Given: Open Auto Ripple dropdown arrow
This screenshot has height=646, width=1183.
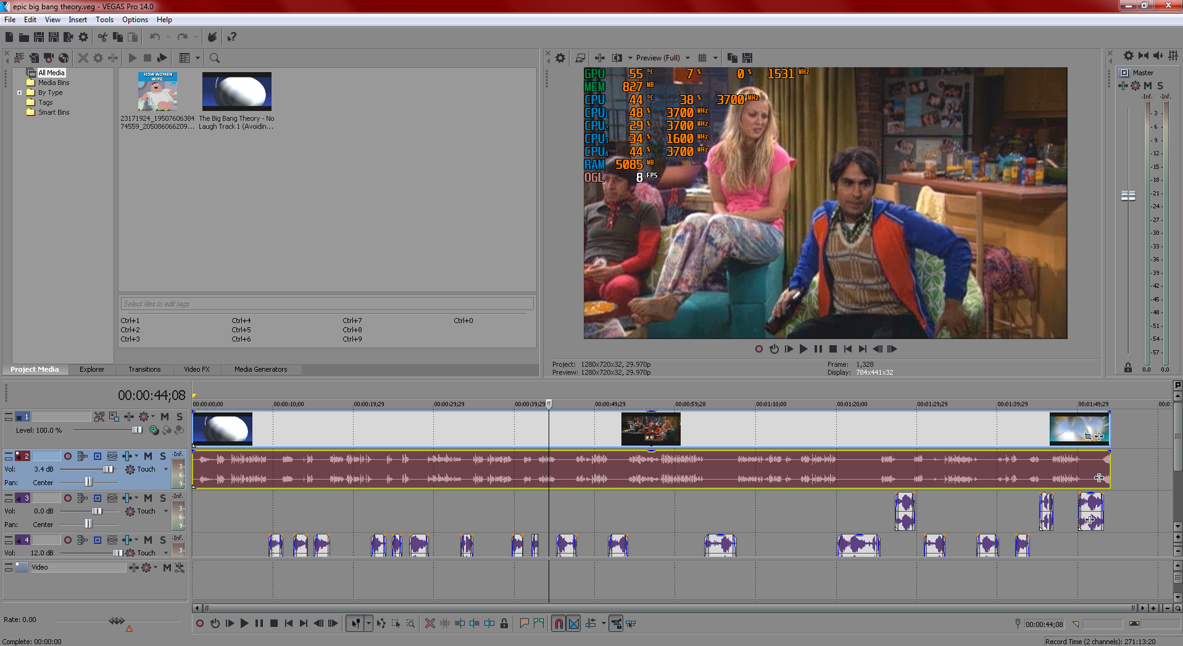Looking at the screenshot, I should pyautogui.click(x=604, y=624).
